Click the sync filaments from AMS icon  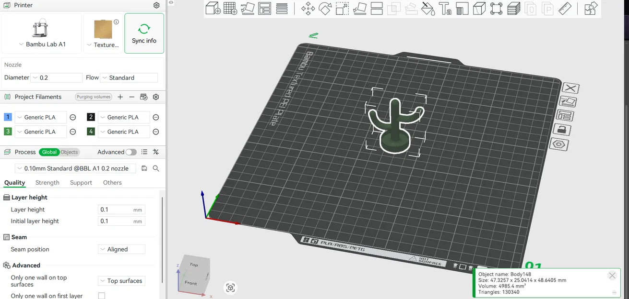point(143,97)
